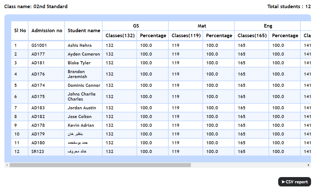Click the horizontal scrollbar thumb
This screenshot has height=188, width=317.
coord(100,165)
